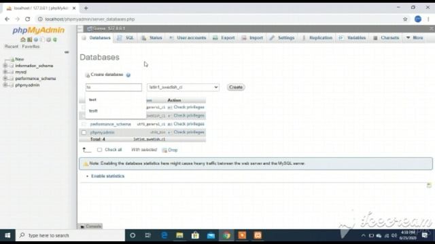The width and height of the screenshot is (435, 244).
Task: Go back with the browser back arrow
Action: [7, 19]
